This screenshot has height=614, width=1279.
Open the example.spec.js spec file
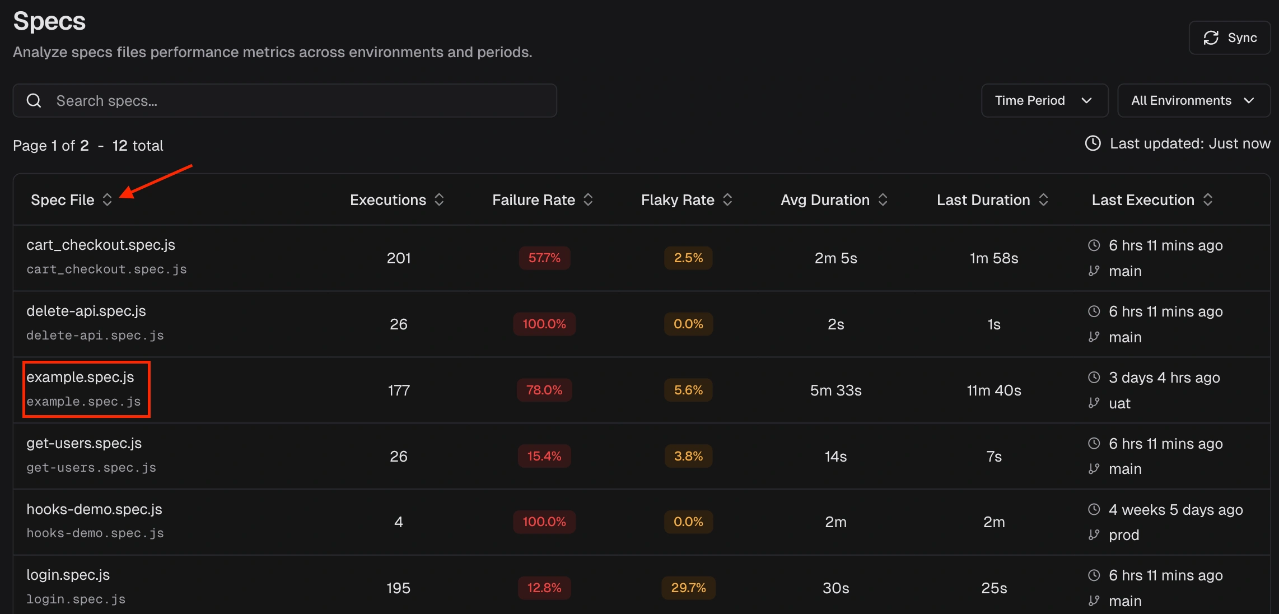click(80, 377)
